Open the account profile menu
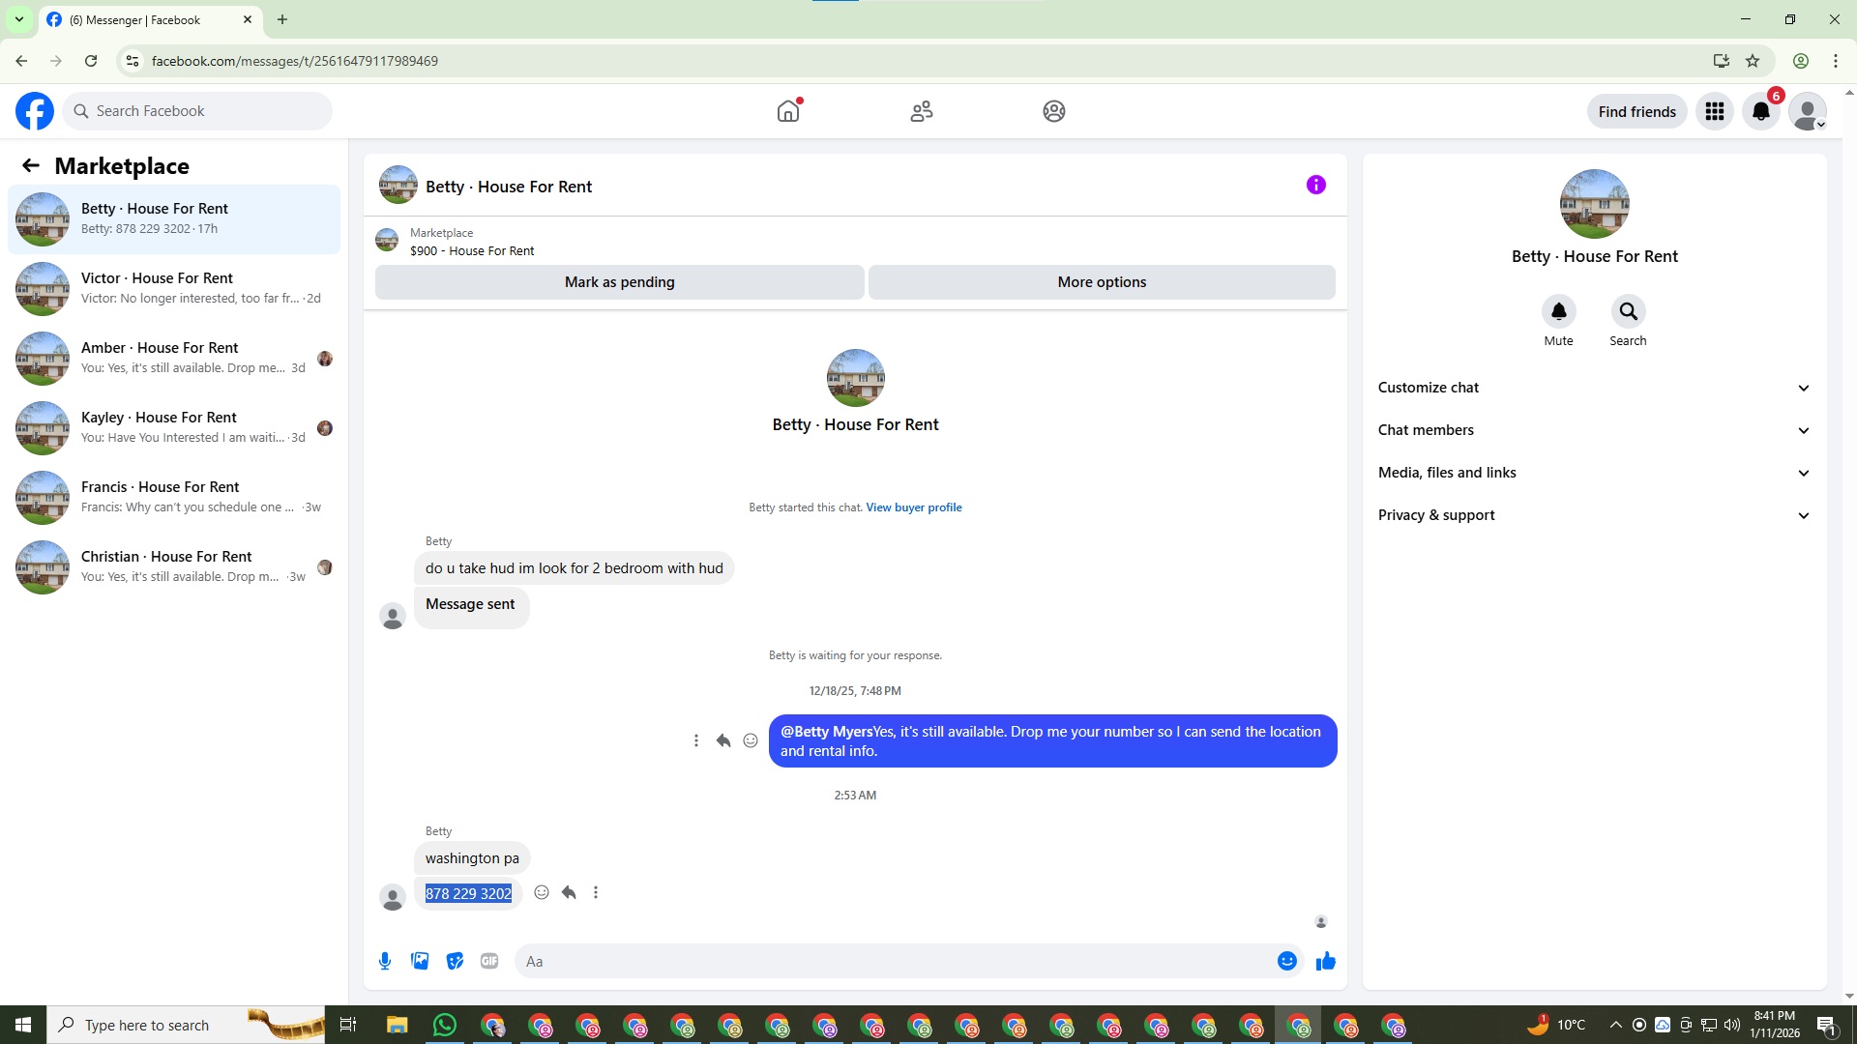The height and width of the screenshot is (1044, 1857). coord(1808,111)
